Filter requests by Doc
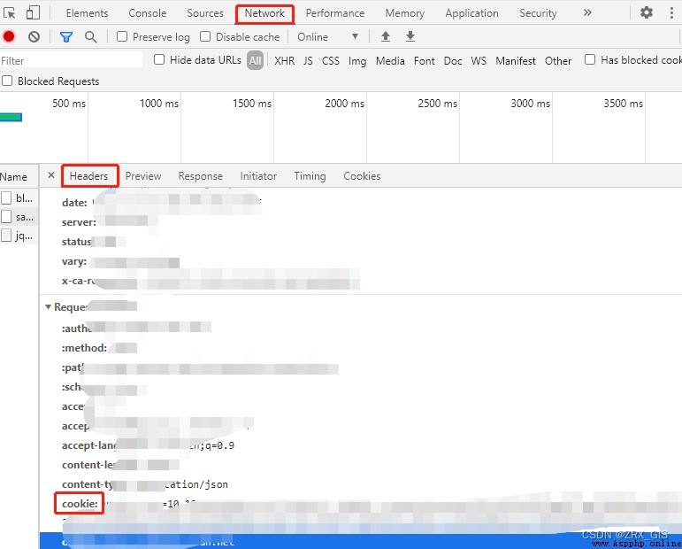Viewport: 682px width, 549px height. click(453, 60)
